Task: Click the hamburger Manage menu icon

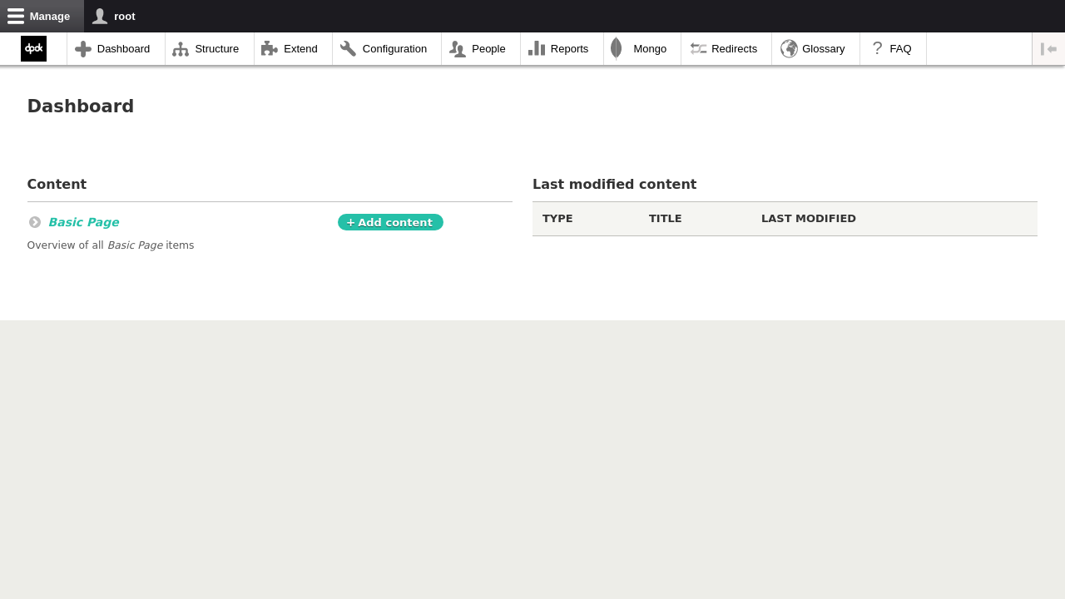Action: point(16,16)
